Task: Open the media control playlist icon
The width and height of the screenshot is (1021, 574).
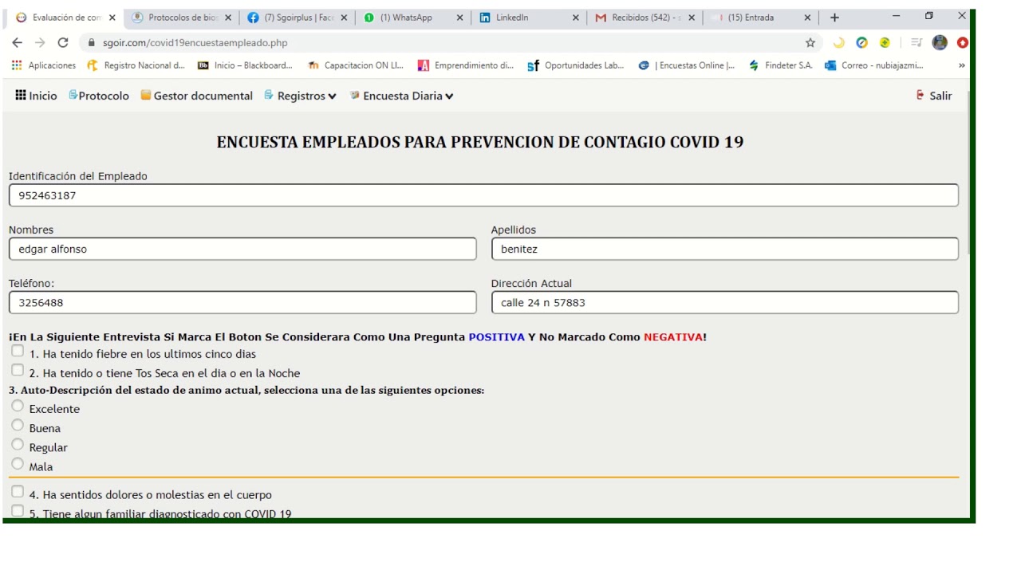Action: point(917,43)
